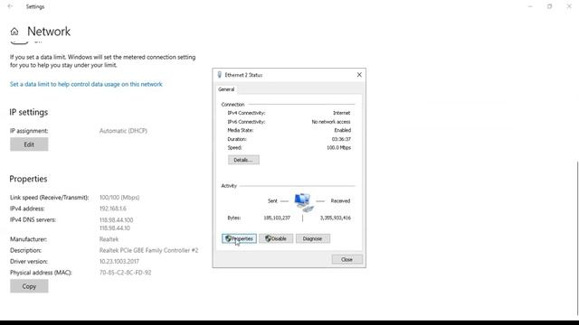Click the Duration 03:36:37 value
This screenshot has width=579, height=325.
click(341, 139)
